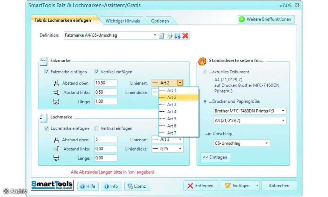Toggle the Falzmarke einfügen checkbox

(x=46, y=72)
